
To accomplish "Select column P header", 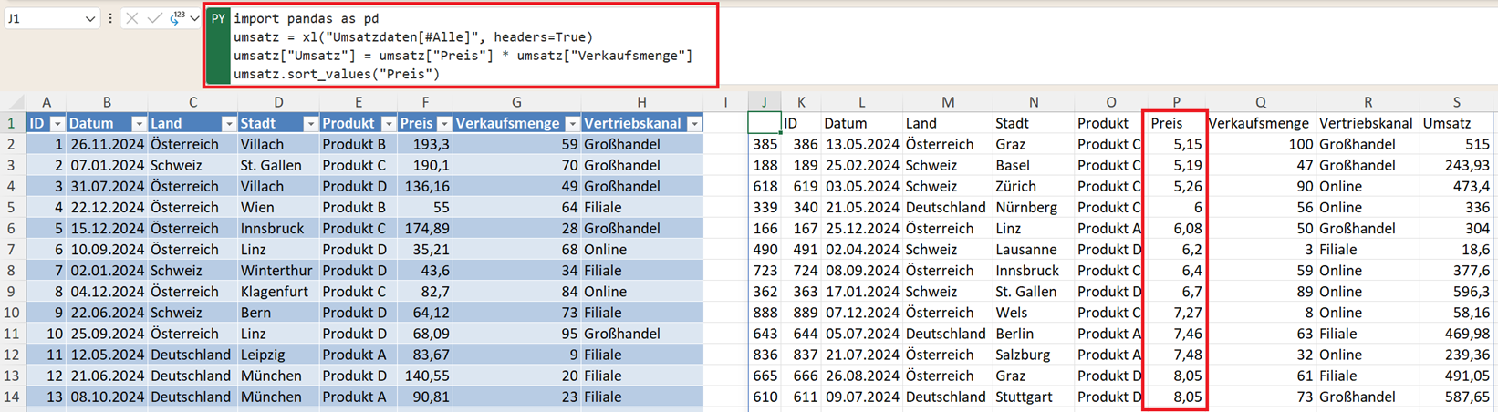I will pyautogui.click(x=1175, y=102).
